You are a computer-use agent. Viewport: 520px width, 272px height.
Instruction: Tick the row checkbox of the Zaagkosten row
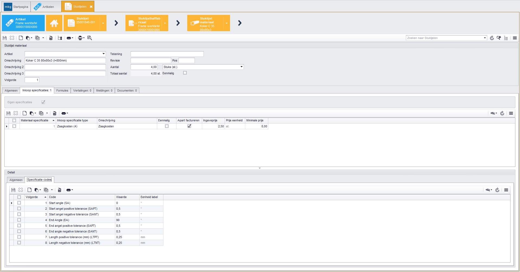14,126
